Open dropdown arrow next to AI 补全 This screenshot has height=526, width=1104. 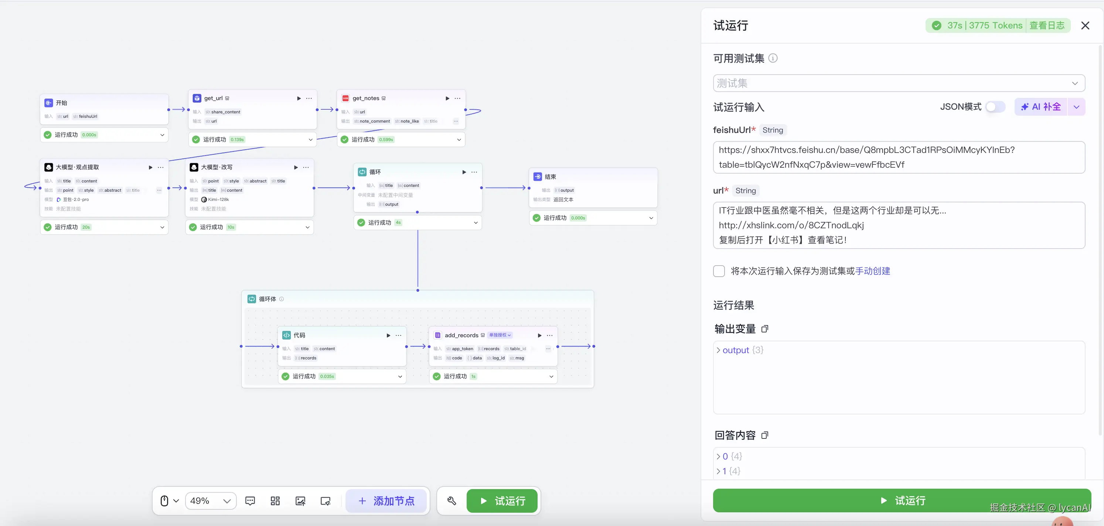pyautogui.click(x=1076, y=107)
